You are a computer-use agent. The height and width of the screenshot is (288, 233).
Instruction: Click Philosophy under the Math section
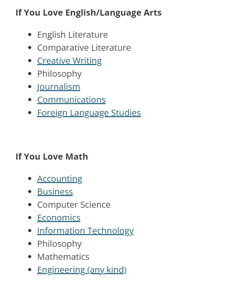point(59,244)
